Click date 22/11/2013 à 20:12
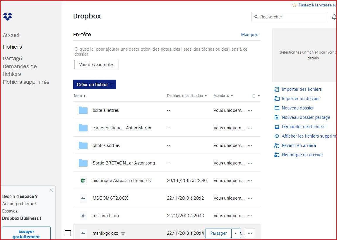 click(185, 198)
